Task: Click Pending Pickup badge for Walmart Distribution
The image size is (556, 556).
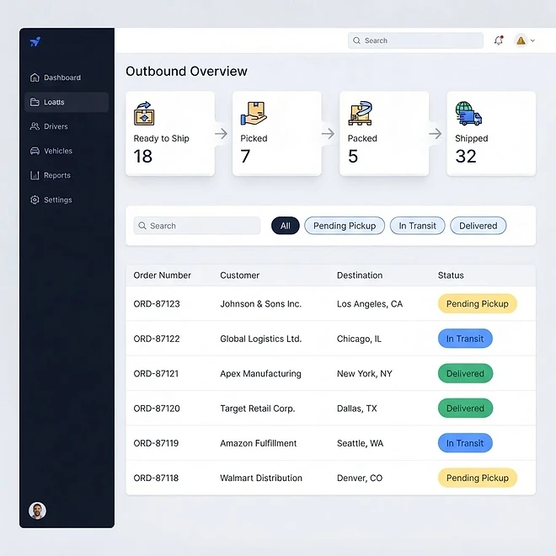Action: (x=478, y=478)
